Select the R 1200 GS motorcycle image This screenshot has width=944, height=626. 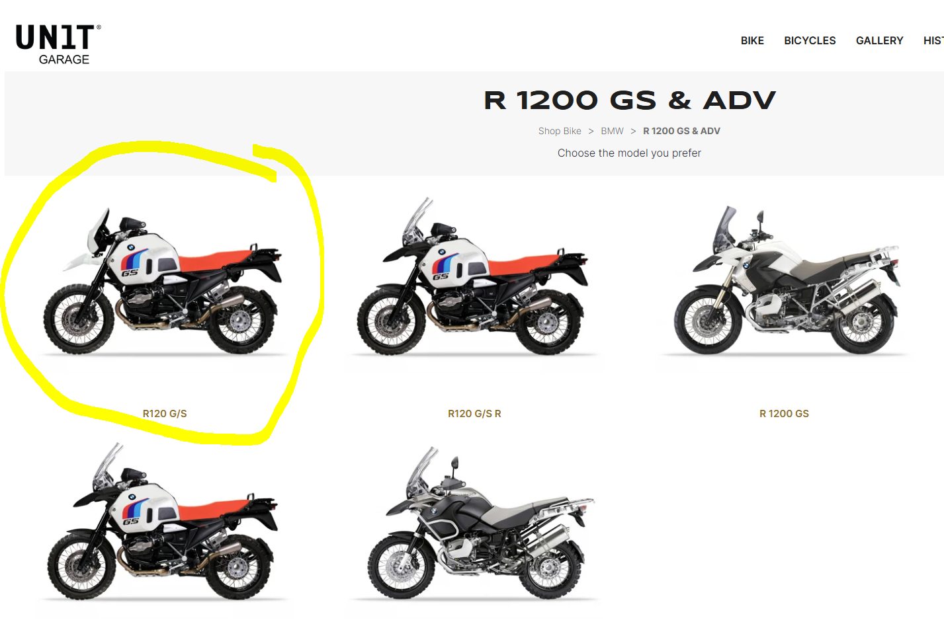pyautogui.click(x=785, y=280)
